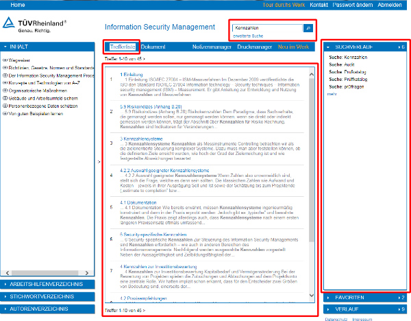Click Passwort ändern in top bar
411x321 pixels.
[353, 5]
